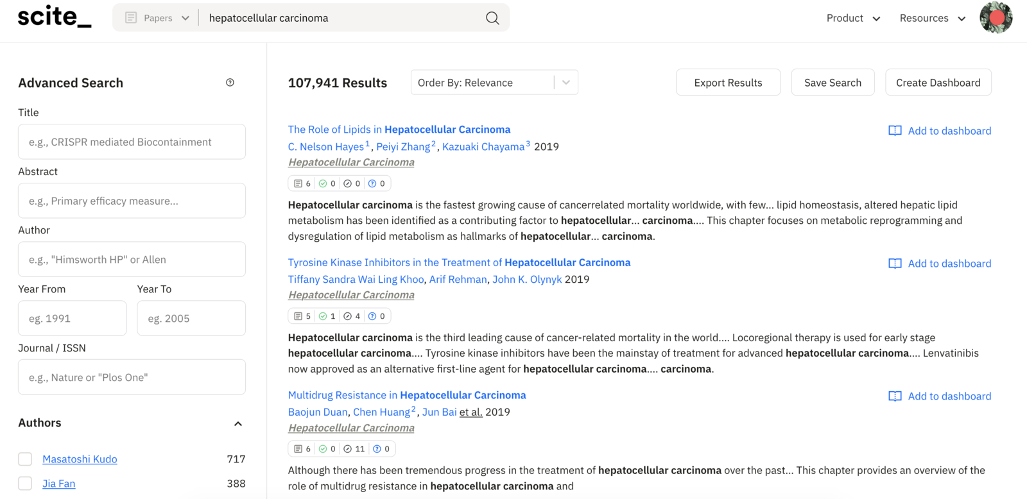Click Save Search button

coord(833,83)
